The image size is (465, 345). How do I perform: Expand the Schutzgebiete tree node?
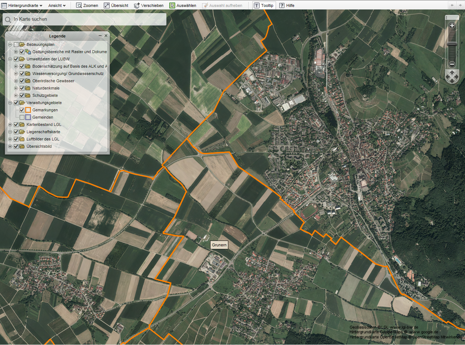[x=16, y=95]
